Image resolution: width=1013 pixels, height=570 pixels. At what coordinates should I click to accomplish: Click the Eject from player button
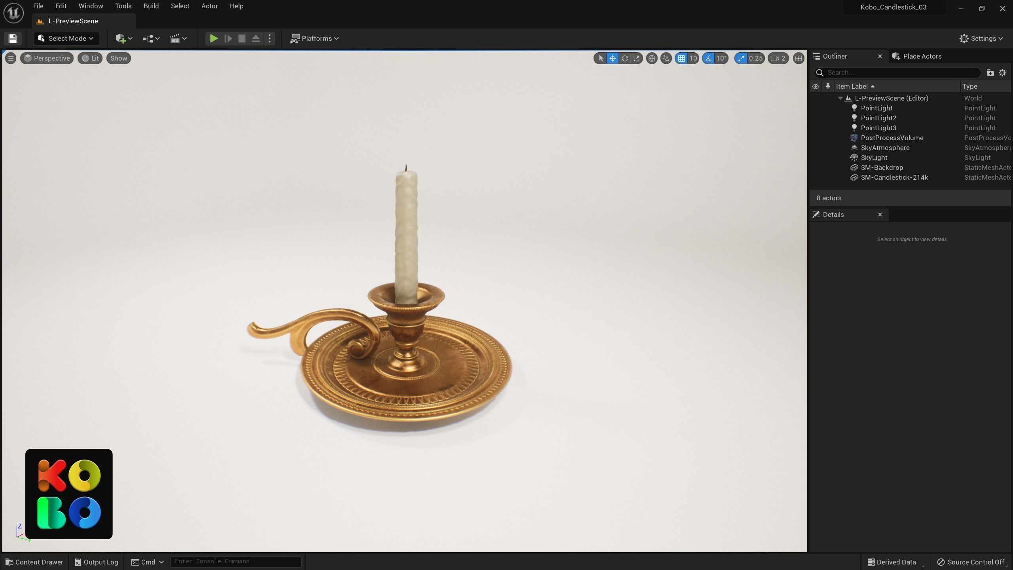coord(256,38)
